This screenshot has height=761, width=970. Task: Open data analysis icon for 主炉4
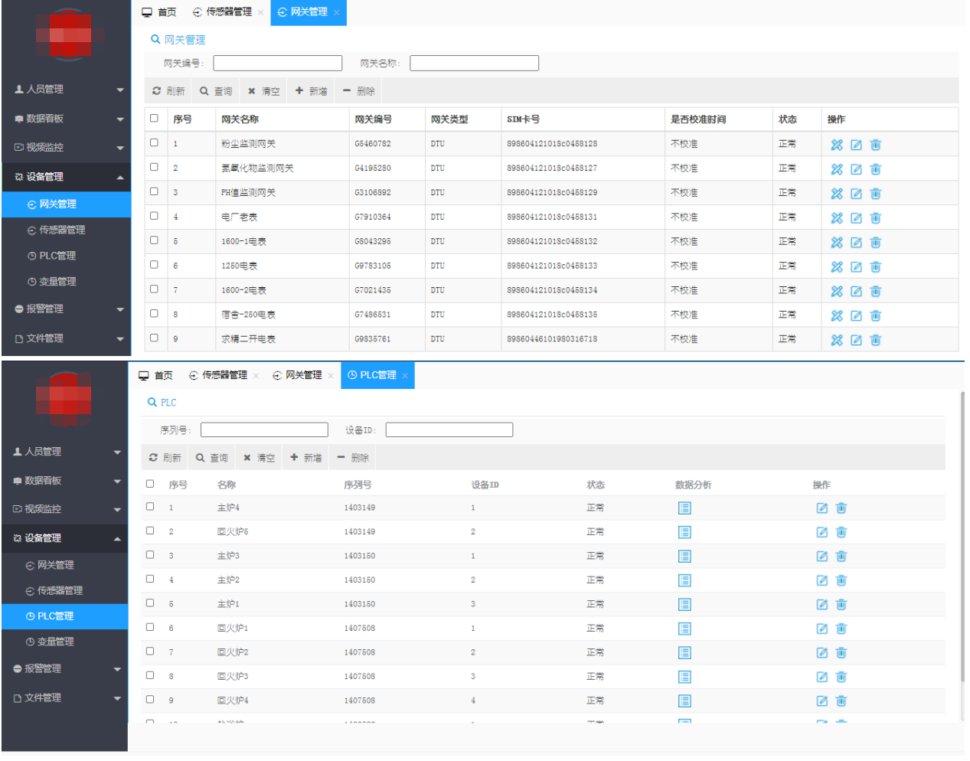click(684, 508)
